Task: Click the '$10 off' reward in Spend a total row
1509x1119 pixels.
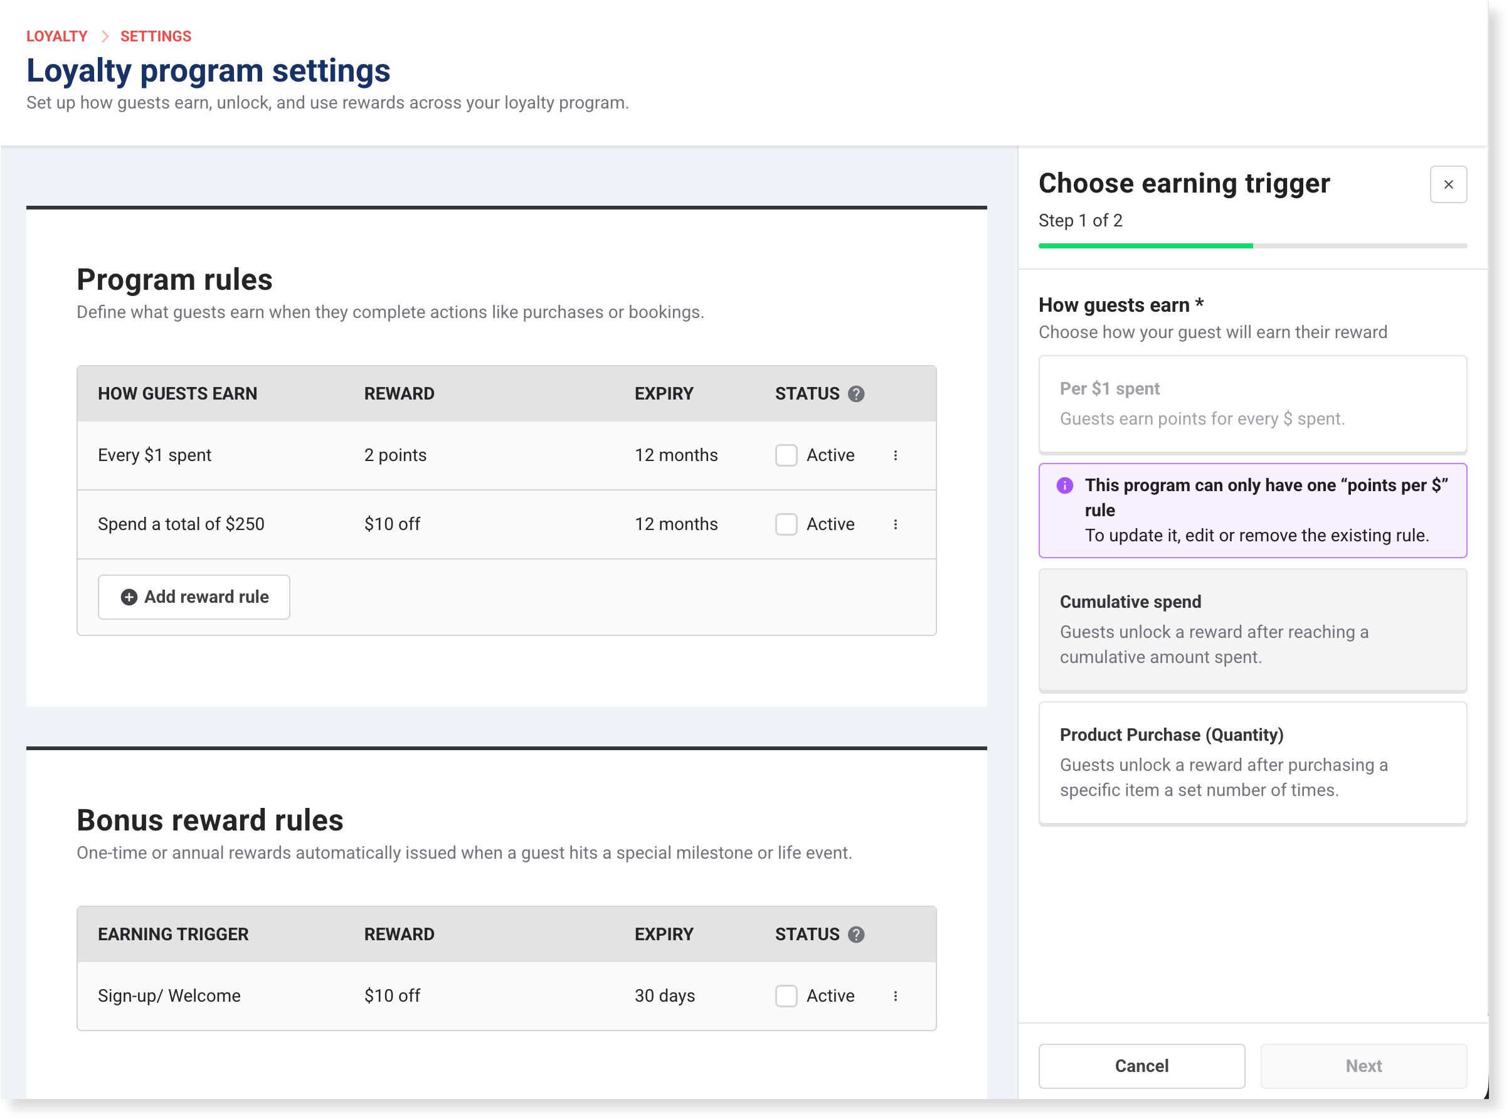Action: (392, 524)
